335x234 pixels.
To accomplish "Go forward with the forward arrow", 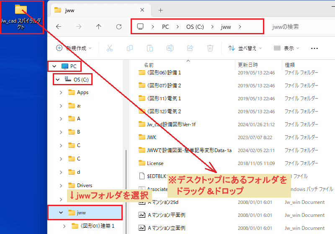I will click(79, 27).
